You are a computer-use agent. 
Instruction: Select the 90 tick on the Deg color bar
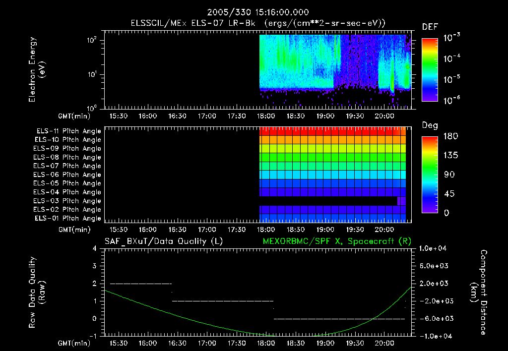click(449, 175)
